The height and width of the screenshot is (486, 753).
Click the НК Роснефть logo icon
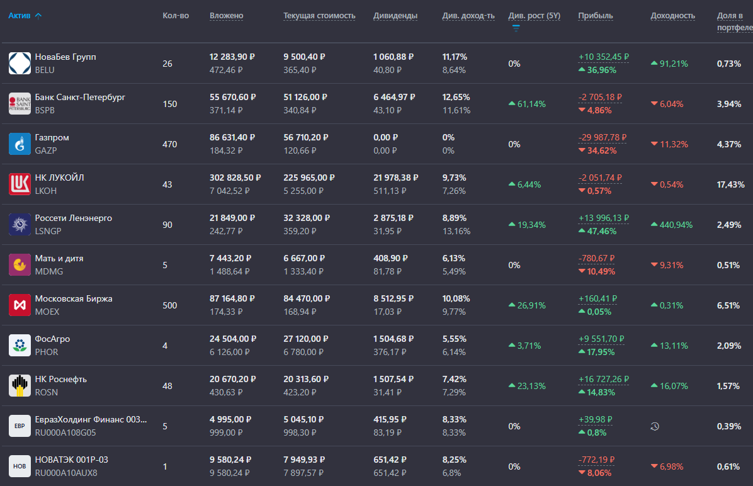(20, 386)
